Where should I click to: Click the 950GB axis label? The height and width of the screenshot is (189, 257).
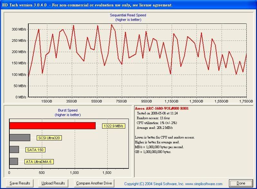click(x=146, y=101)
